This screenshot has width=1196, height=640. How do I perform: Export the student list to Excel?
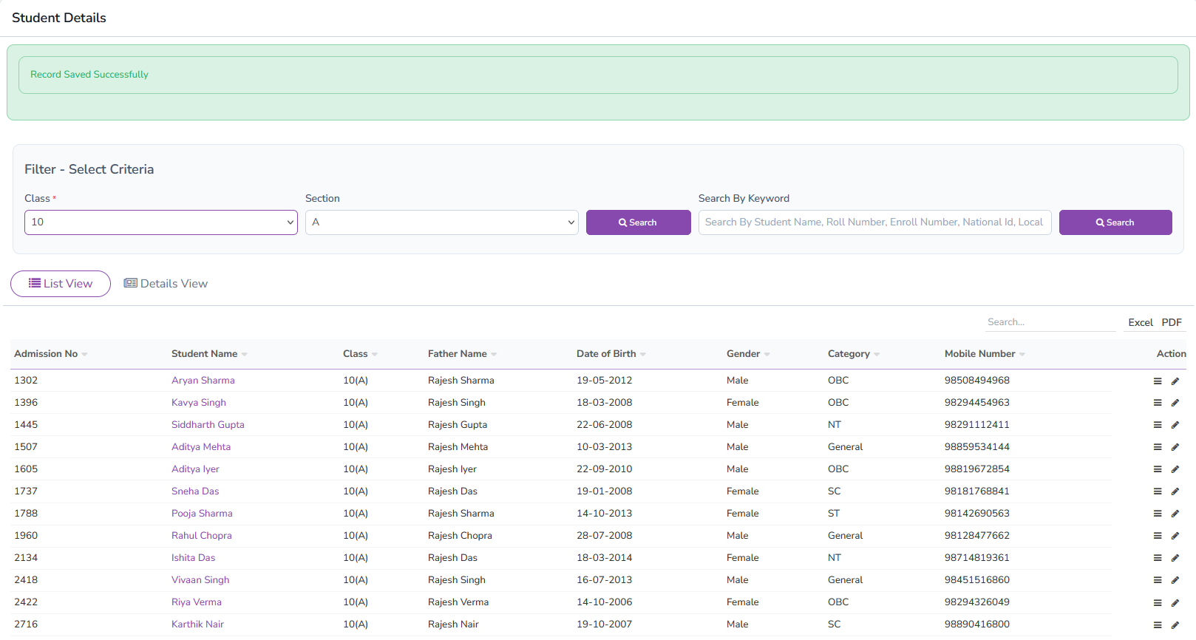(x=1140, y=322)
